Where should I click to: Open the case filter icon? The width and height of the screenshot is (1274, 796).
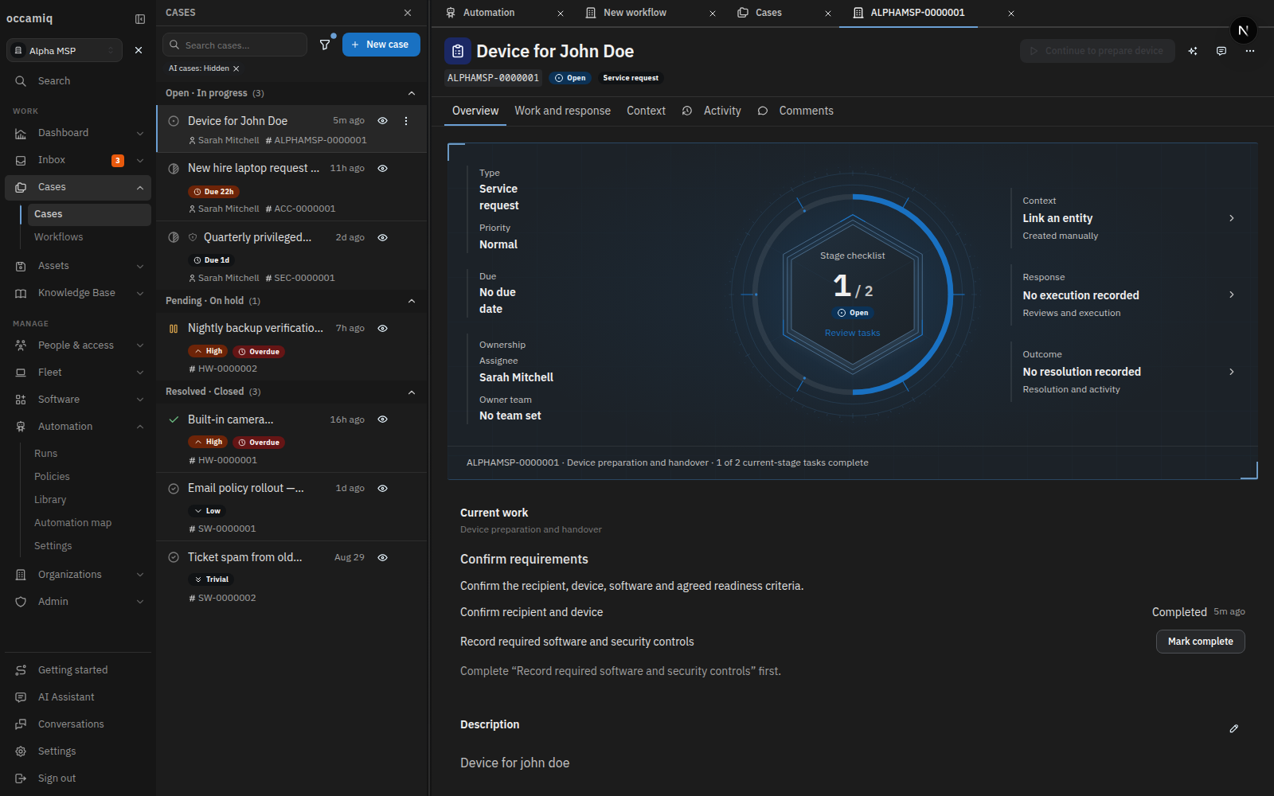coord(325,45)
